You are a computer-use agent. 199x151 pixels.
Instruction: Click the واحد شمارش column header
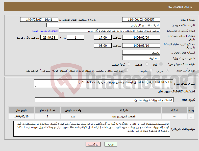(73, 110)
